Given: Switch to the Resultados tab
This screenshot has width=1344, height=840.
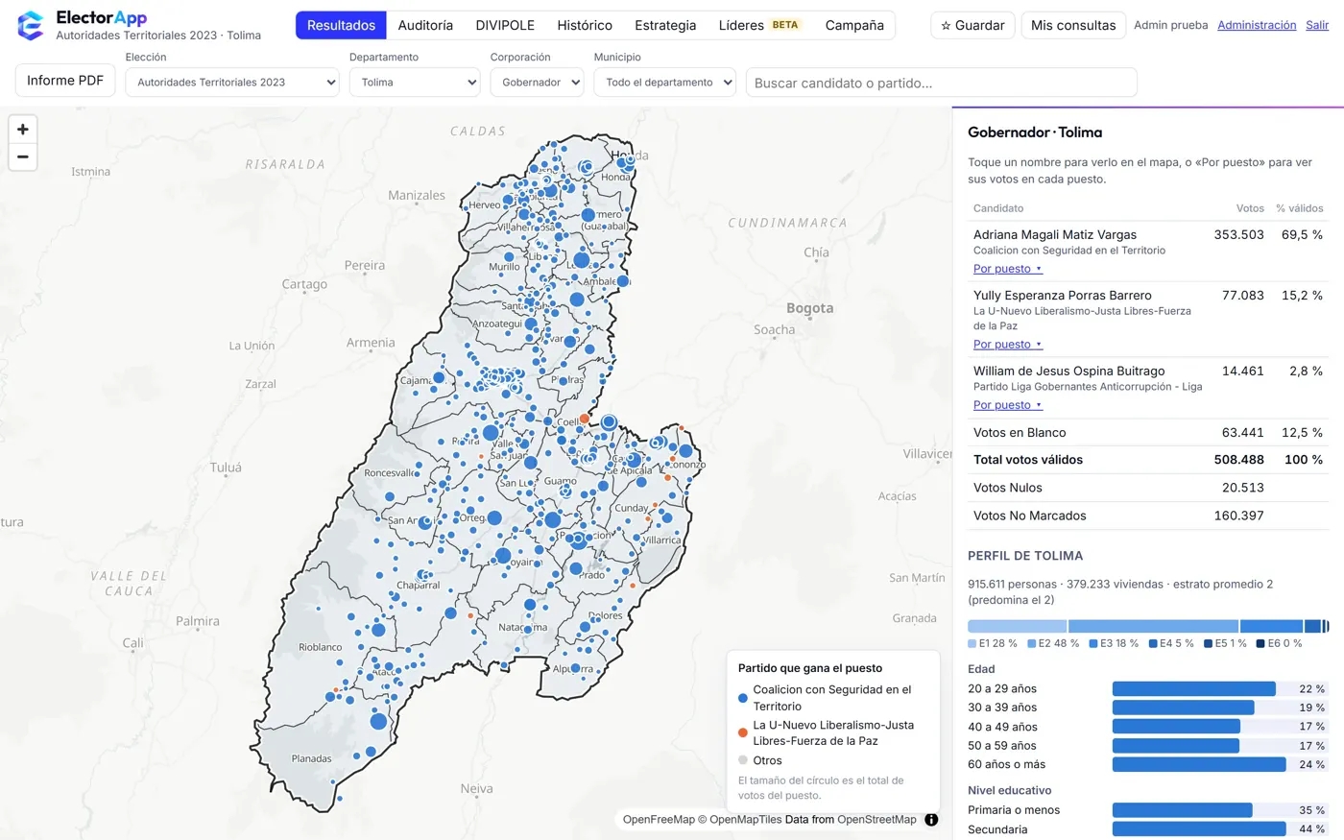Looking at the screenshot, I should (x=341, y=25).
